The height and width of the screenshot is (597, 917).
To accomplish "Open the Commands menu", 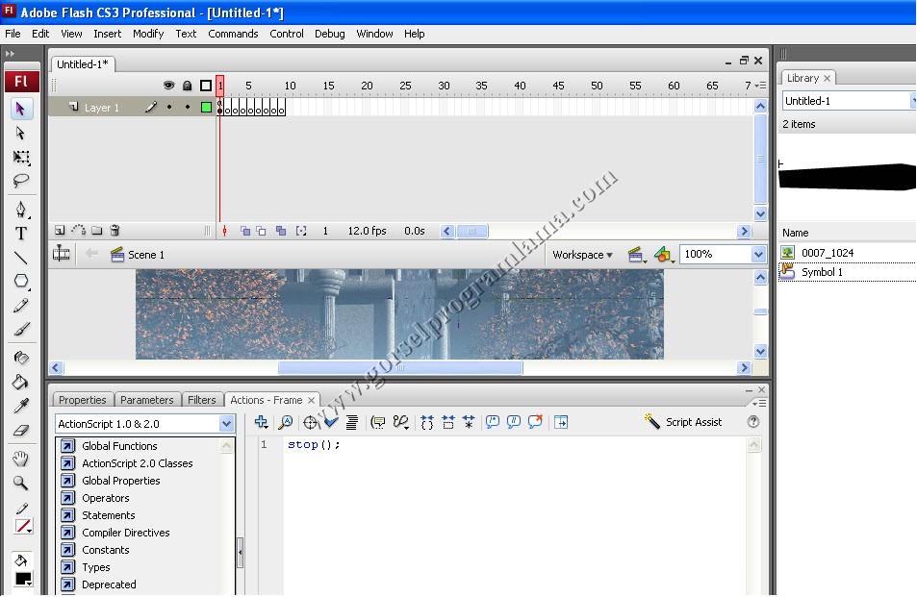I will point(233,34).
